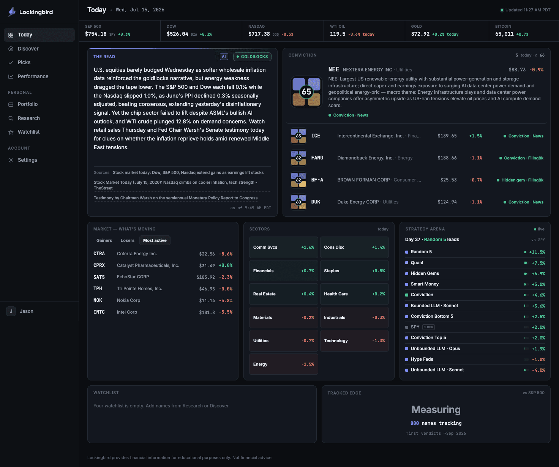Open Chairman Warsh testimony source link
This screenshot has height=467, width=559.
click(175, 198)
